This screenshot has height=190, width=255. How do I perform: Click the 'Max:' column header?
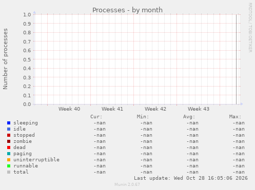[235, 117]
